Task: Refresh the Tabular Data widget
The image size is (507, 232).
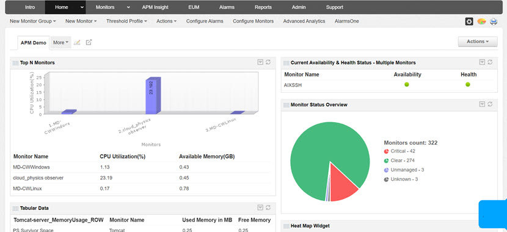Action: tap(268, 208)
